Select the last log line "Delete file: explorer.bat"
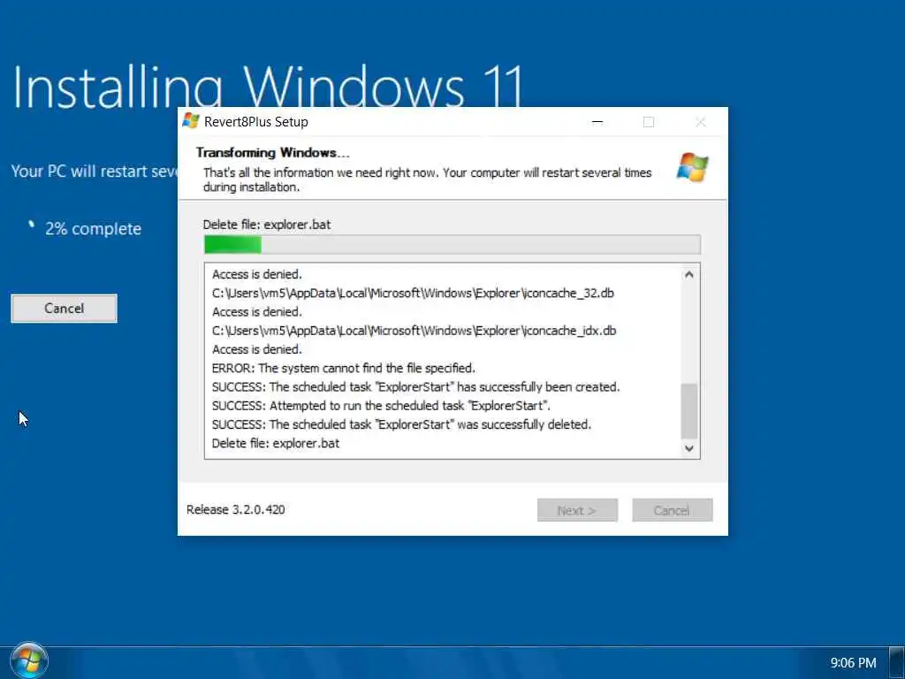This screenshot has height=679, width=905. click(276, 444)
